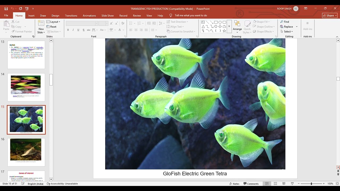The image size is (340, 191).
Task: Select the Rectangle shape
Action: pyautogui.click(x=216, y=22)
